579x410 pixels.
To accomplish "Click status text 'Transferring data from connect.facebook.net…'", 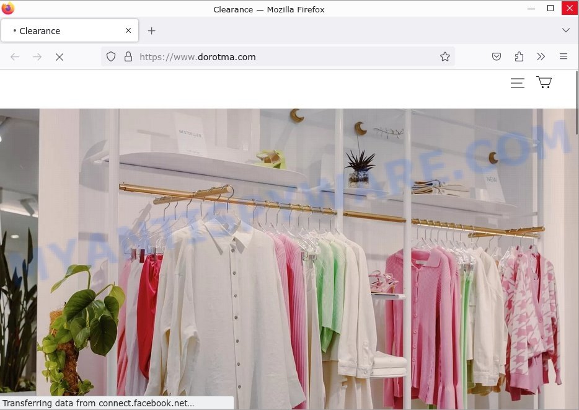I will click(x=98, y=403).
